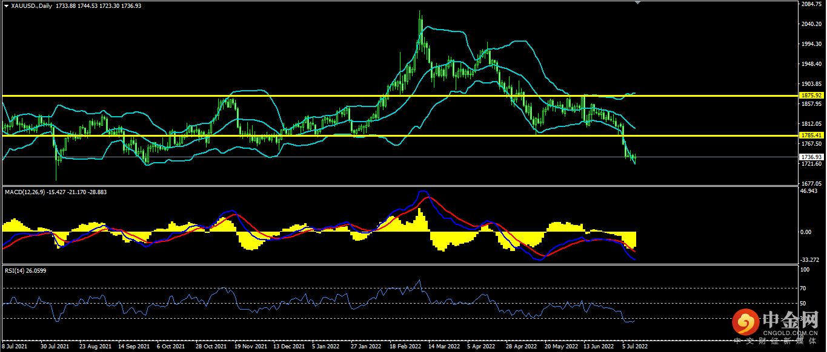Click the 6 Oct 2021 date label
Viewport: 827px width, 352px height.
click(171, 347)
